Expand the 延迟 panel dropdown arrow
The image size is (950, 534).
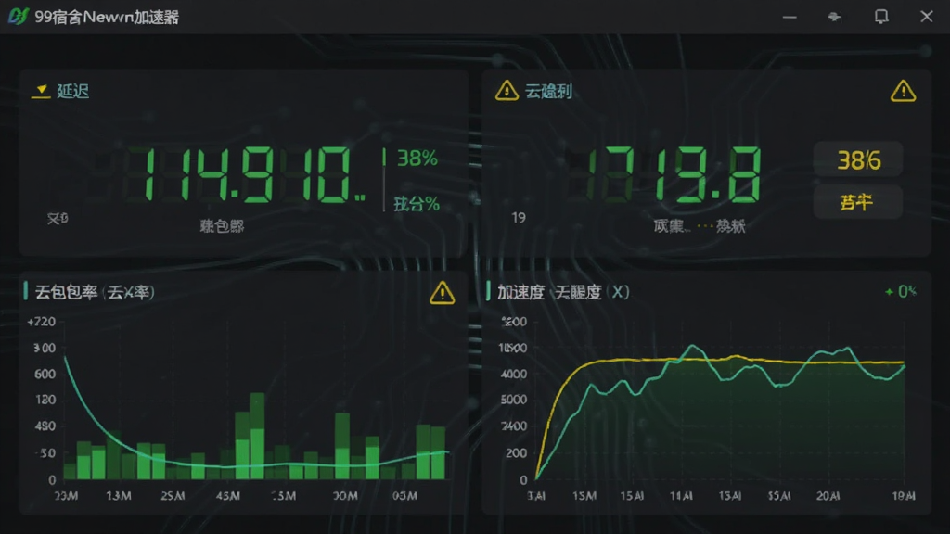point(41,92)
